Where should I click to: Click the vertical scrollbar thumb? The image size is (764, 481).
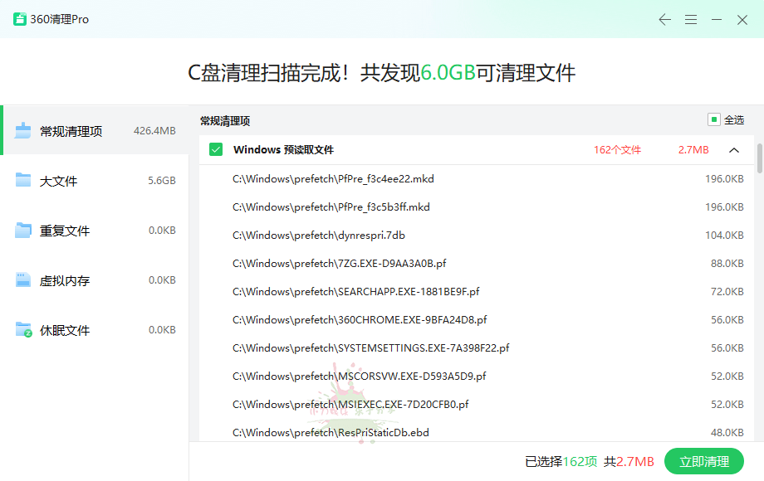click(x=759, y=158)
